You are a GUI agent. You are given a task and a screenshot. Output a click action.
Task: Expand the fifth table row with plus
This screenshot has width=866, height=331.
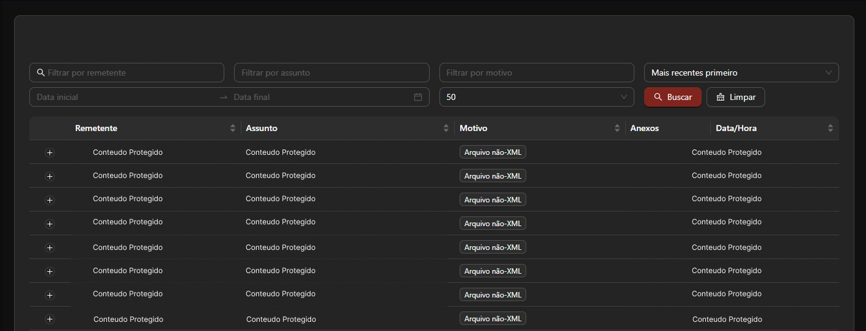(x=50, y=247)
